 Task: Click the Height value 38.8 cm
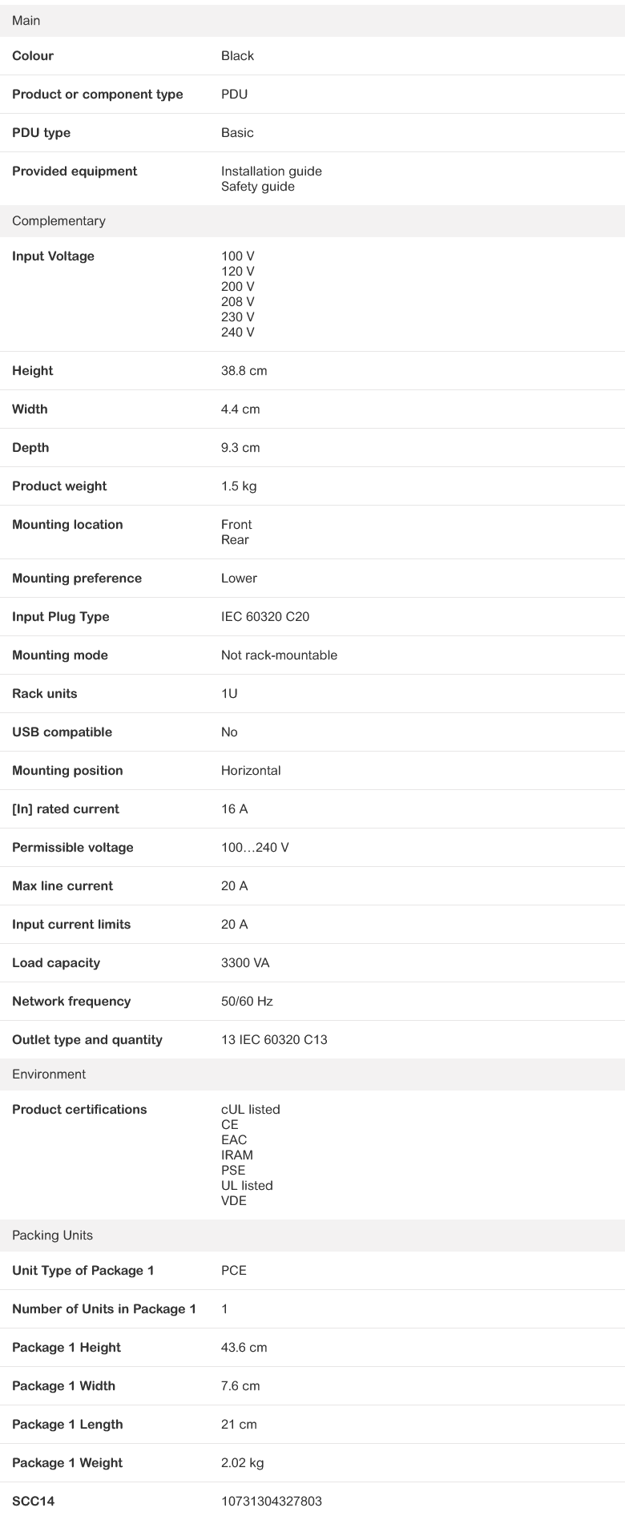244,371
